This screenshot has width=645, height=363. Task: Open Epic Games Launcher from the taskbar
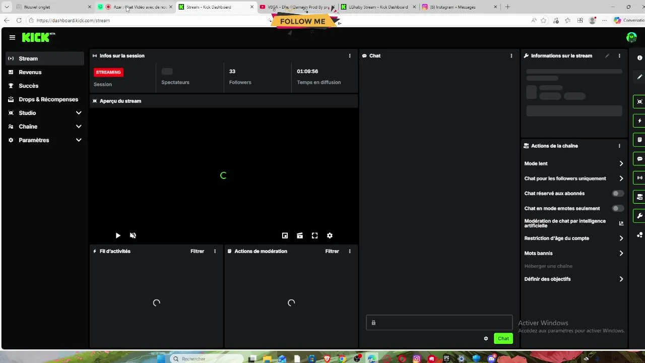click(446, 359)
